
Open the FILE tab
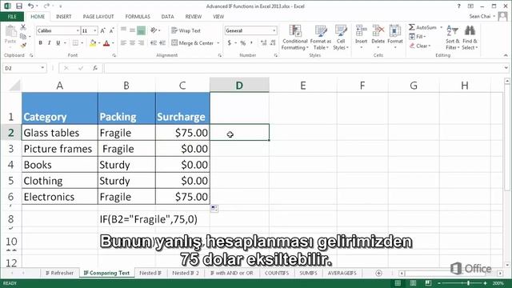coord(12,16)
